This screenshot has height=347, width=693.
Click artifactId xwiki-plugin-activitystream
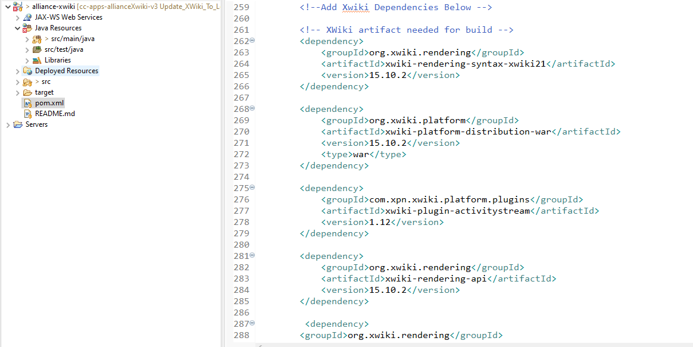[457, 211]
